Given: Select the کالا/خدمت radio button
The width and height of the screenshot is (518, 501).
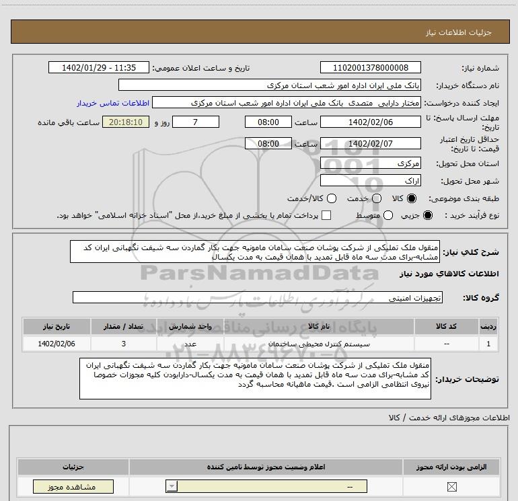Looking at the screenshot, I should 332,198.
